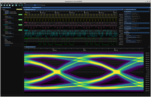Image resolution: width=151 pixels, height=97 pixels.
Task: Open the Add menu
Action: pos(8,3)
